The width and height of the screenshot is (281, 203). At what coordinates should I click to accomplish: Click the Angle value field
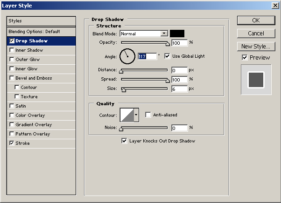tap(148, 56)
